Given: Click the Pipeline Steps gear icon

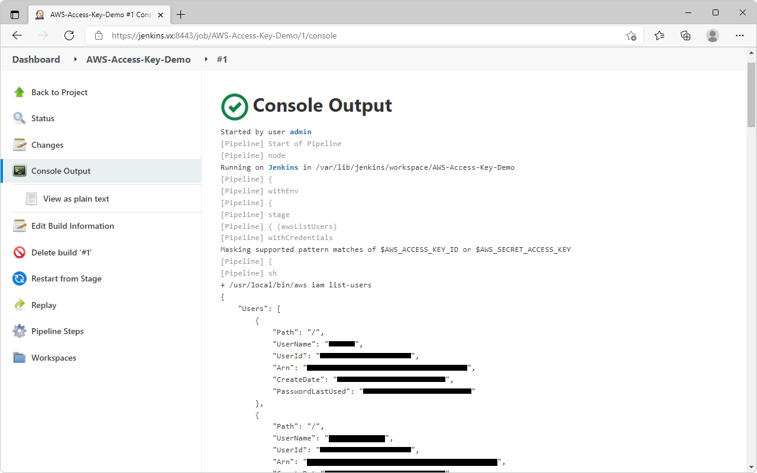Looking at the screenshot, I should [20, 331].
